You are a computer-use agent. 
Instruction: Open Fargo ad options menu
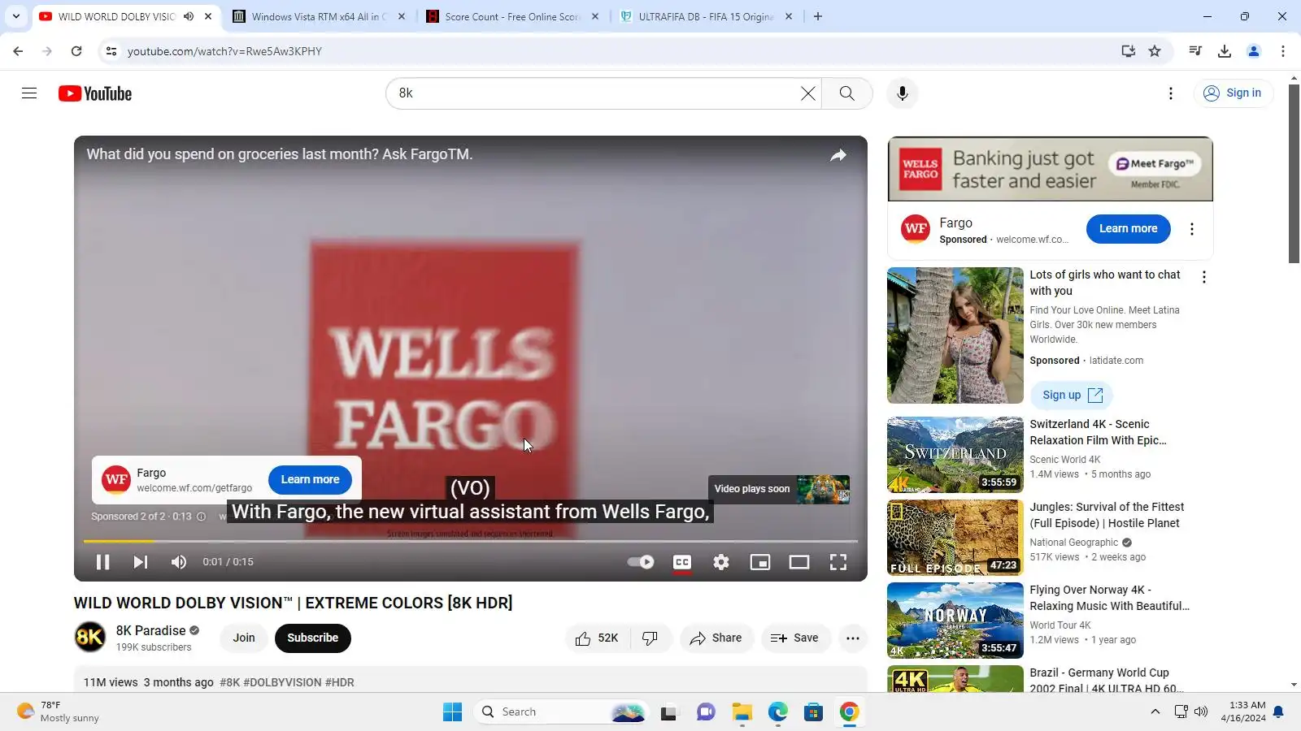click(1192, 229)
